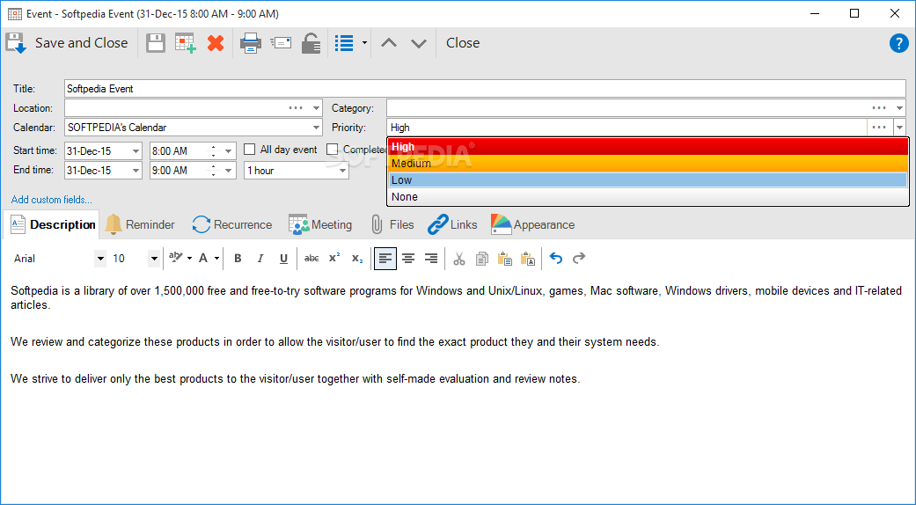Image resolution: width=916 pixels, height=505 pixels.
Task: Align text right
Action: (x=431, y=259)
